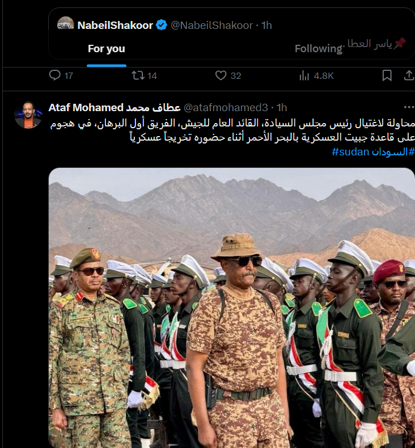This screenshot has height=448, width=415.
Task: Switch to the Following tab
Action: (x=318, y=49)
